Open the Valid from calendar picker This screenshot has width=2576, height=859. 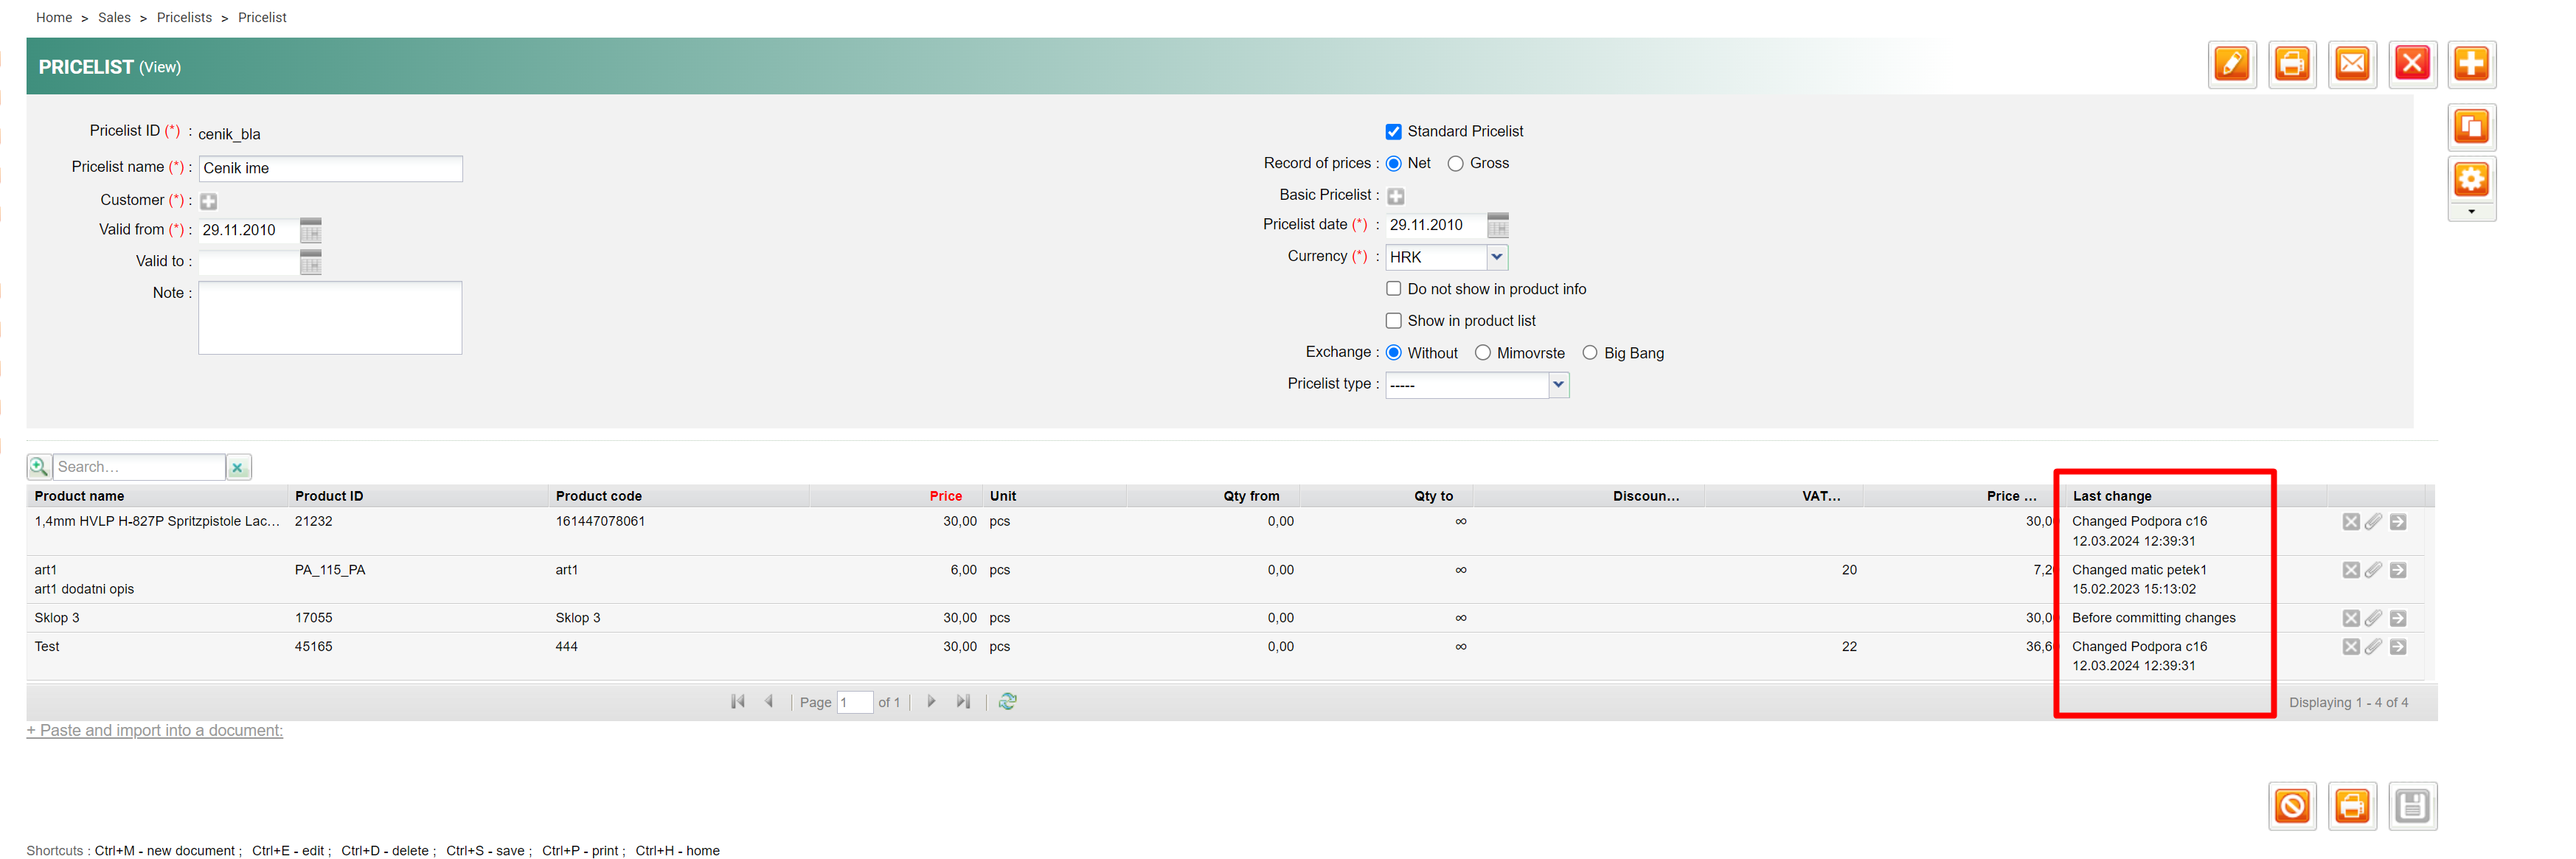tap(311, 231)
